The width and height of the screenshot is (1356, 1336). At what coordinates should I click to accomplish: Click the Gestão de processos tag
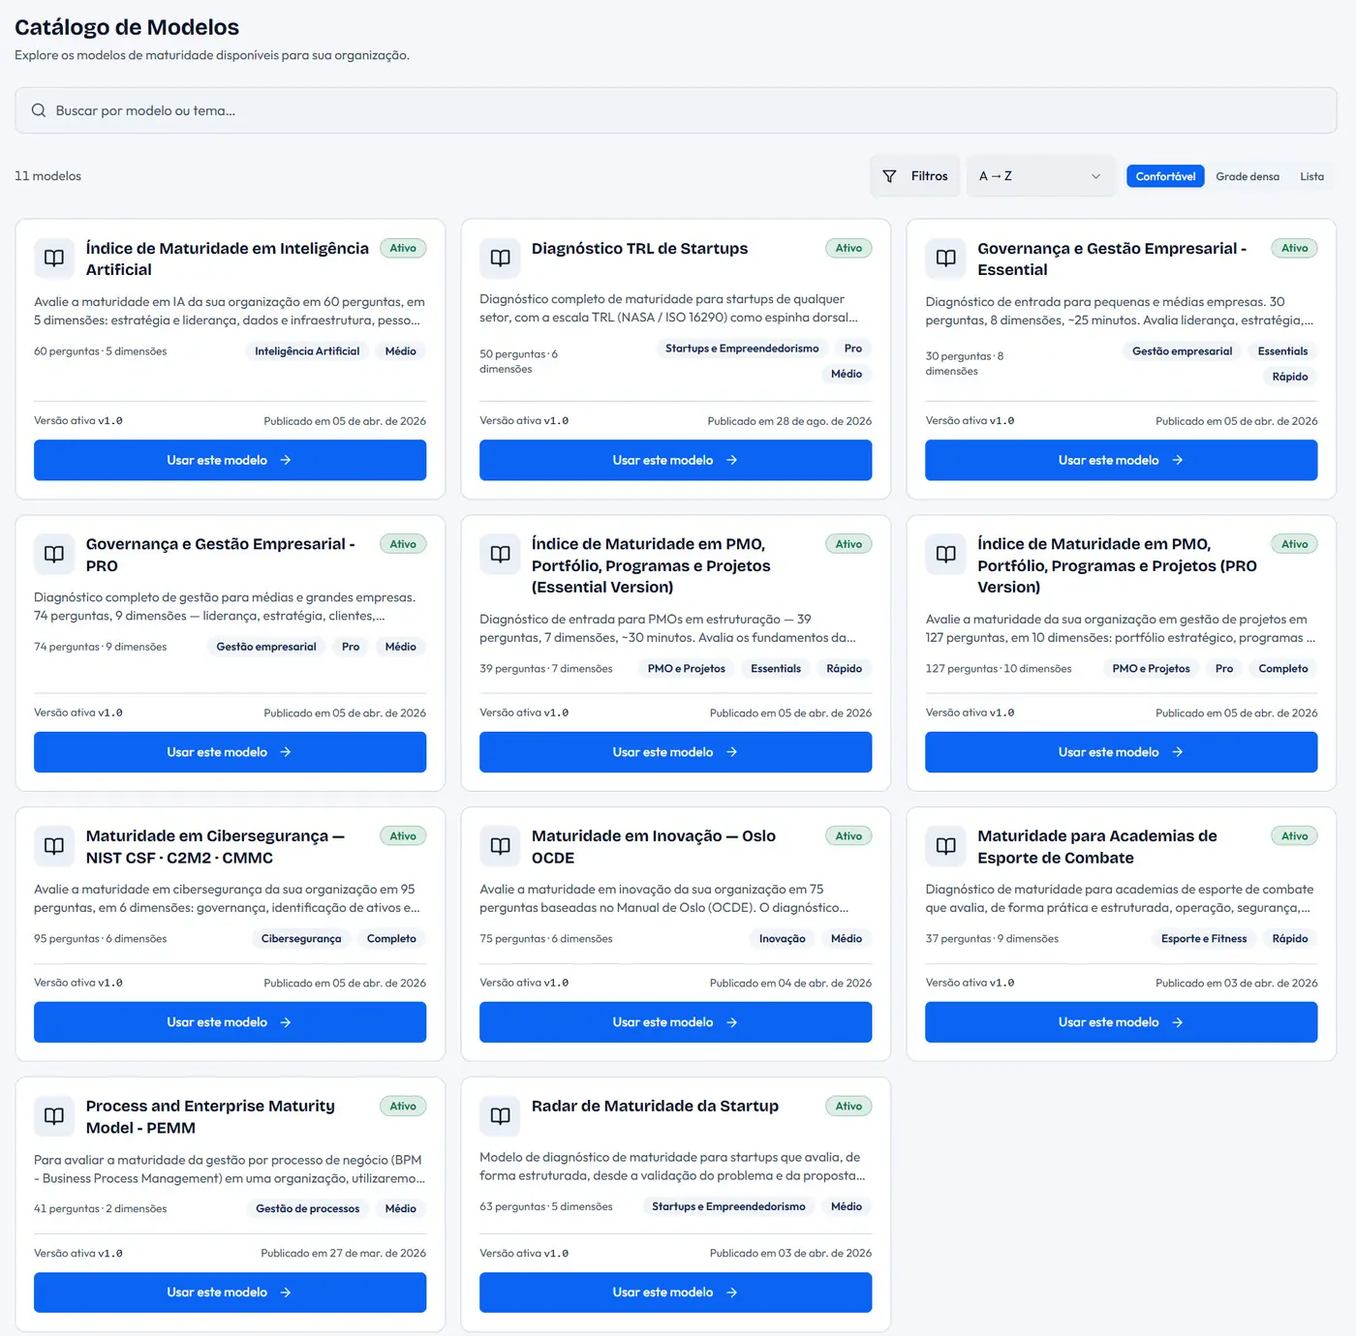tap(307, 1209)
